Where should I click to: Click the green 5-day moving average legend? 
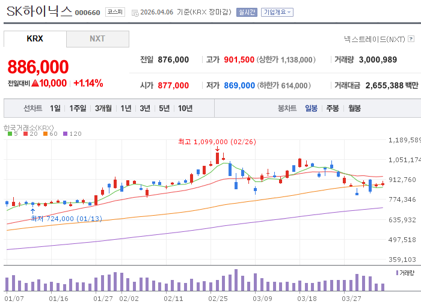pyautogui.click(x=13, y=133)
